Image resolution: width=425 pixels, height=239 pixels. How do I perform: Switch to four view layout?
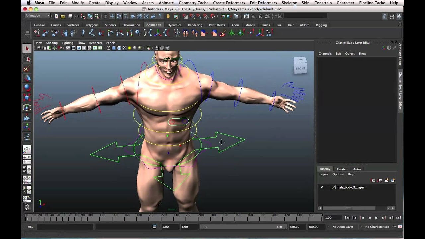(x=27, y=160)
